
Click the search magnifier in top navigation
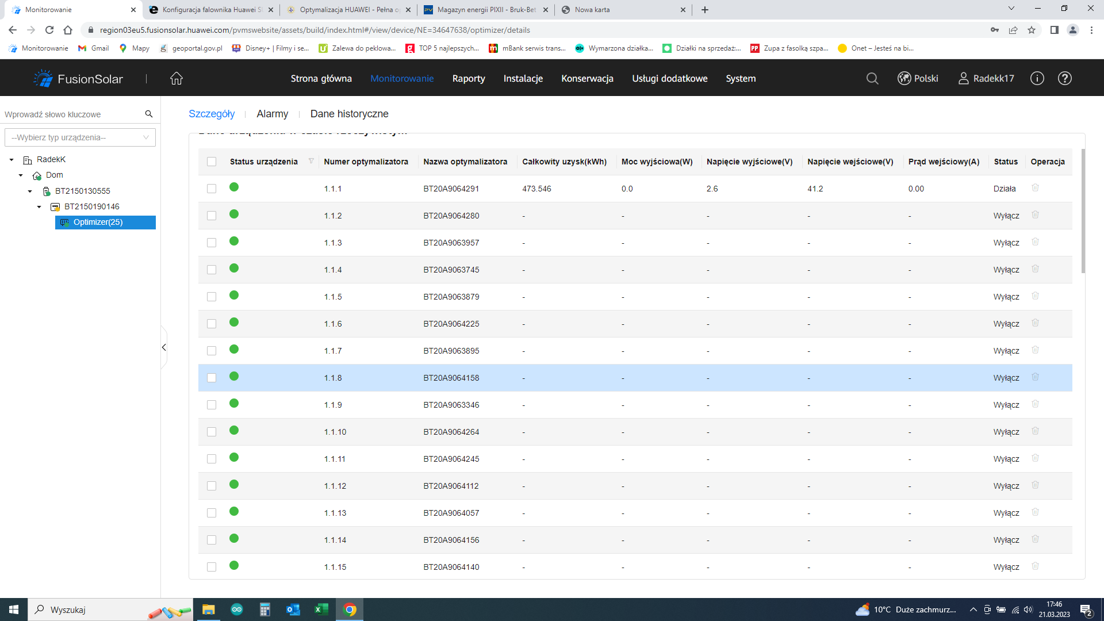click(x=872, y=78)
